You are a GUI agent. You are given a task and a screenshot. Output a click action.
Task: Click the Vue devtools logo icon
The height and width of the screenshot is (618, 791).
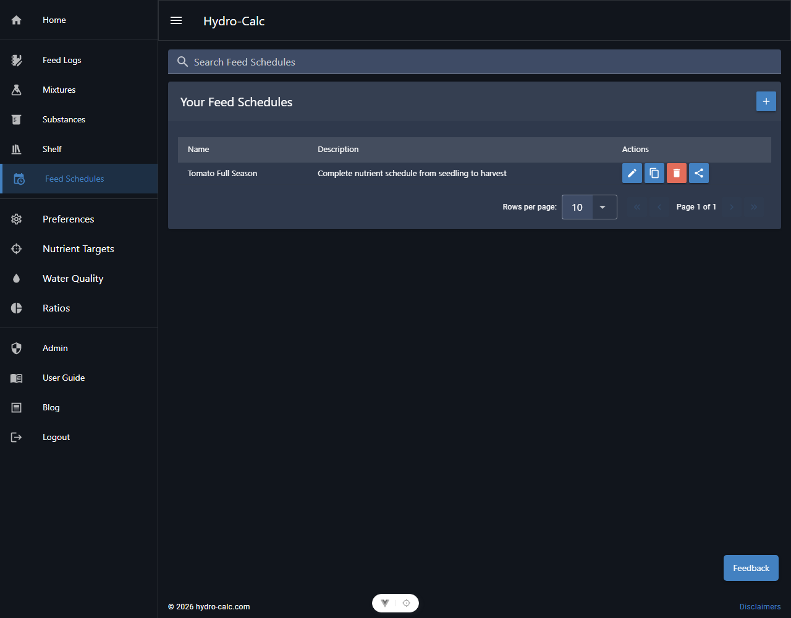tap(385, 603)
